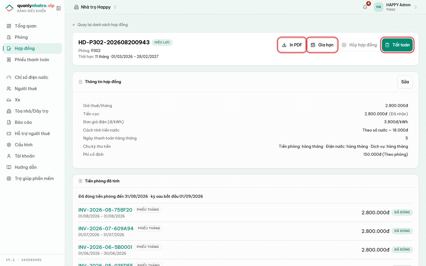Click the Tòa nhà/Dãy trọ building icon
This screenshot has width=426, height=266.
(x=9, y=111)
